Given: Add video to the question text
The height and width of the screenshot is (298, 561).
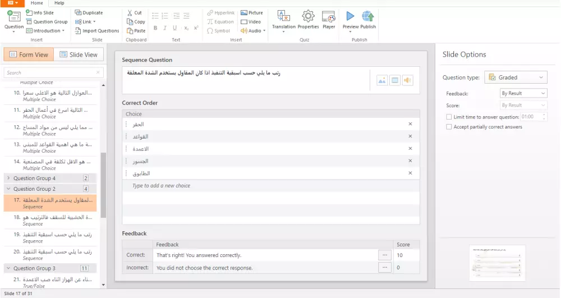Looking at the screenshot, I should (x=394, y=80).
